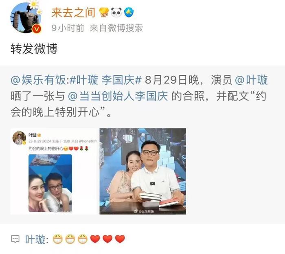Open the 来去之间 username link
Image resolution: width=285 pixels, height=254 pixels.
point(73,13)
